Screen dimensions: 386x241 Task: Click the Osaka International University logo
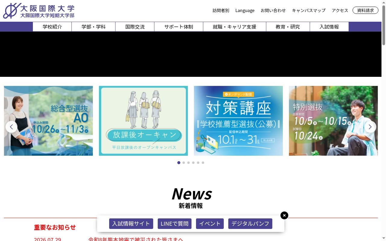(x=39, y=11)
